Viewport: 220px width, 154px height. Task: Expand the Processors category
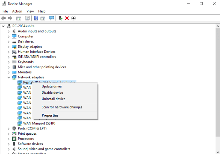pos(9,139)
